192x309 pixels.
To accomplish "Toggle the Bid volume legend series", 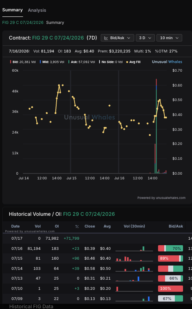I will (x=23, y=62).
